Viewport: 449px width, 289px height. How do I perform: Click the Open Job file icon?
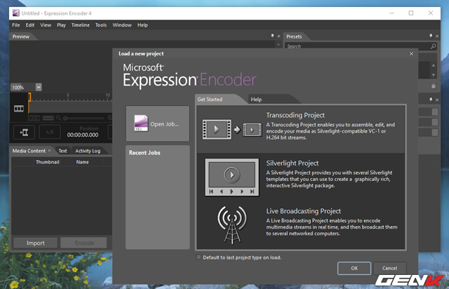point(140,123)
